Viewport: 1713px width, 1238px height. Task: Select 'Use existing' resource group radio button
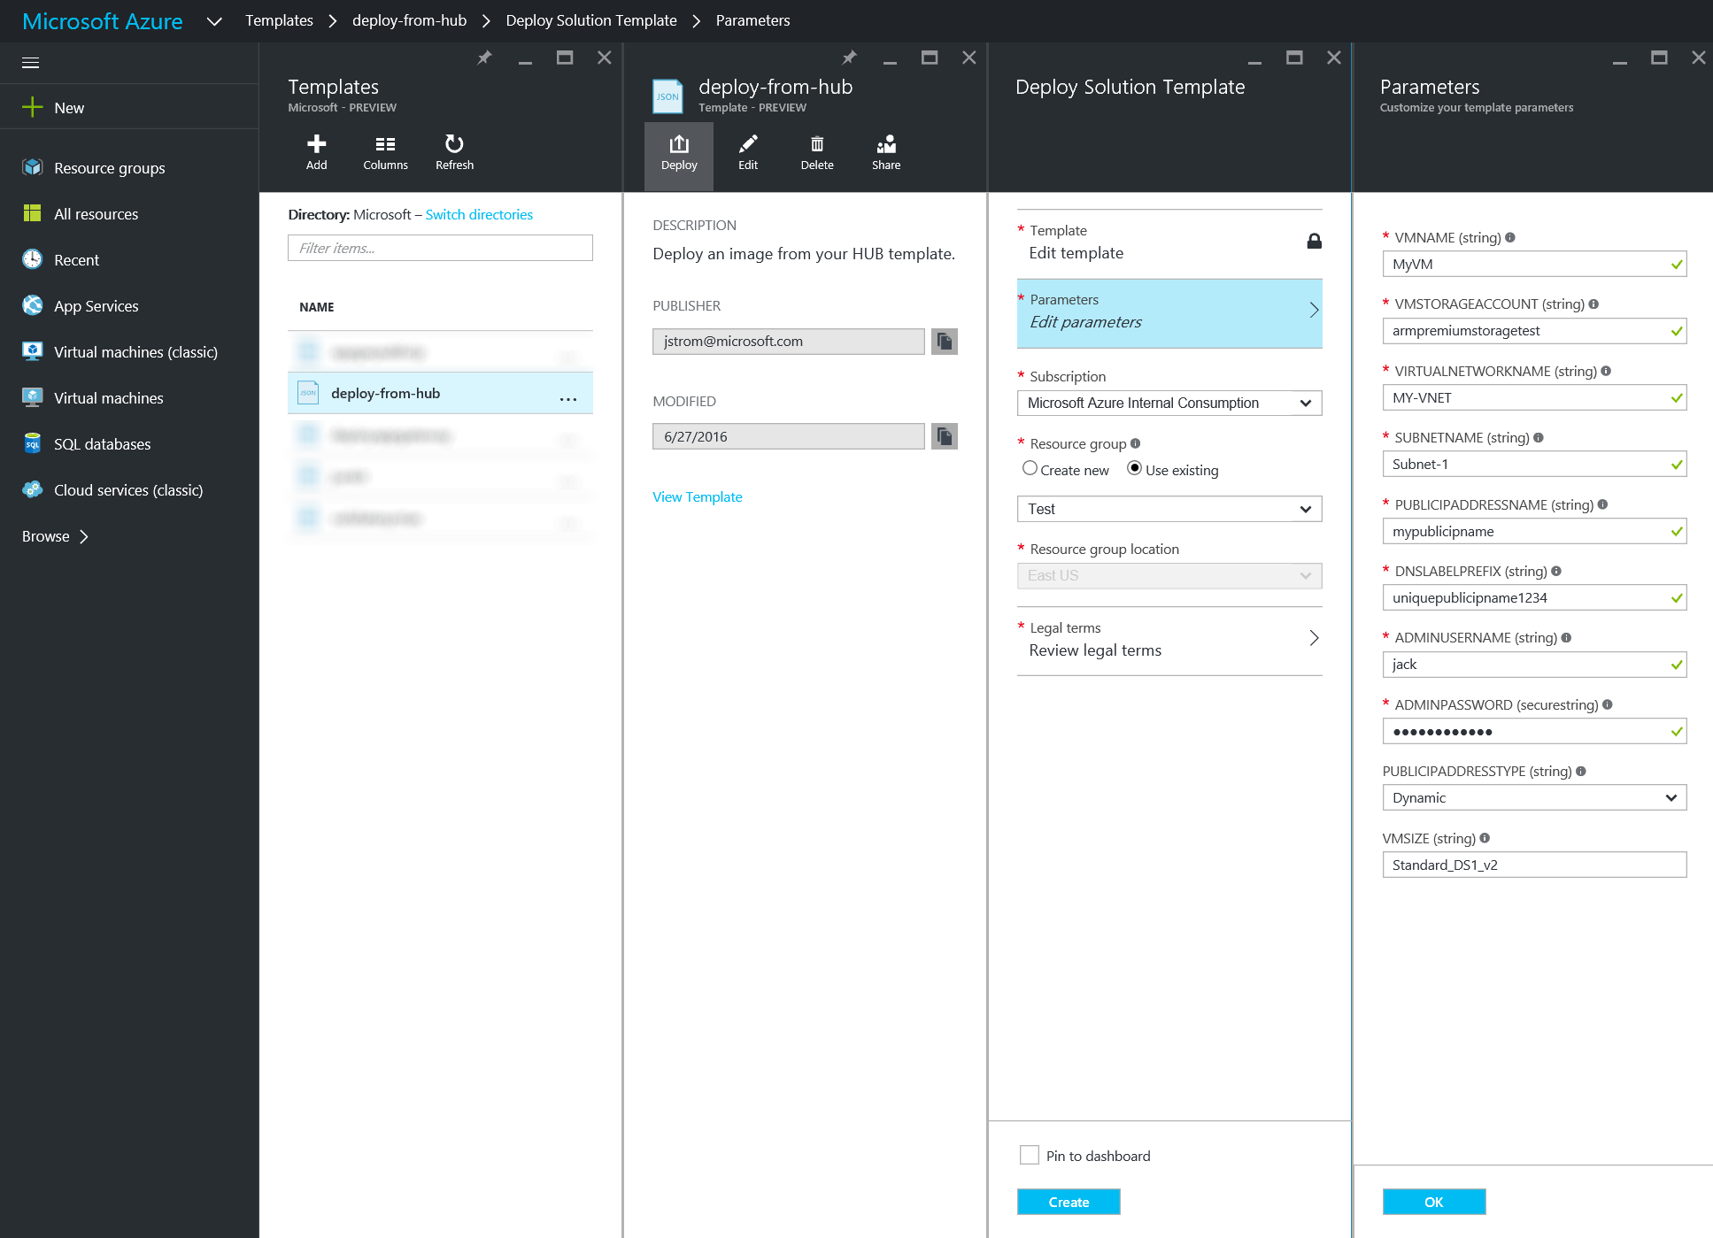1131,469
